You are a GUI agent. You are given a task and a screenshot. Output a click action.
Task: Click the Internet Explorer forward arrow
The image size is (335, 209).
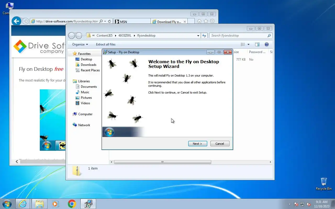coord(25,21)
